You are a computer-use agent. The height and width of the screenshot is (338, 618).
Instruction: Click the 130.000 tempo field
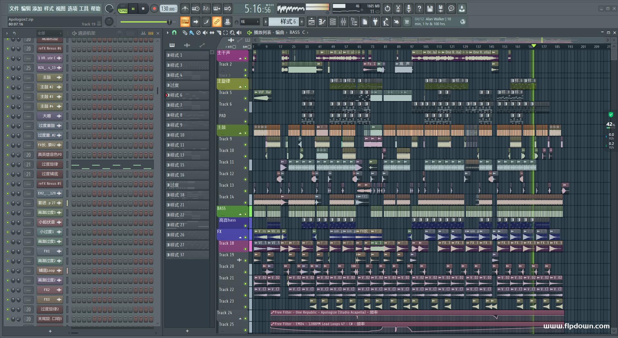click(168, 9)
